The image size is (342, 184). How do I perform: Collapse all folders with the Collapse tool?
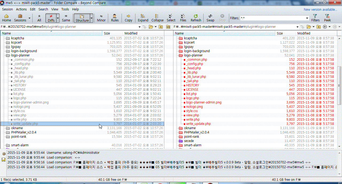pos(157,18)
